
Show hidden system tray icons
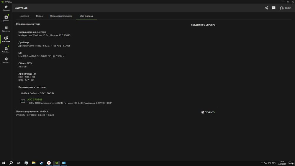(262, 163)
